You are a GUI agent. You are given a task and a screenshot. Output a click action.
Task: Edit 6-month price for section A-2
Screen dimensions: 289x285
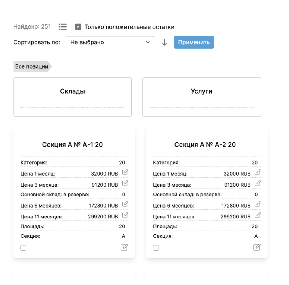tap(258, 204)
